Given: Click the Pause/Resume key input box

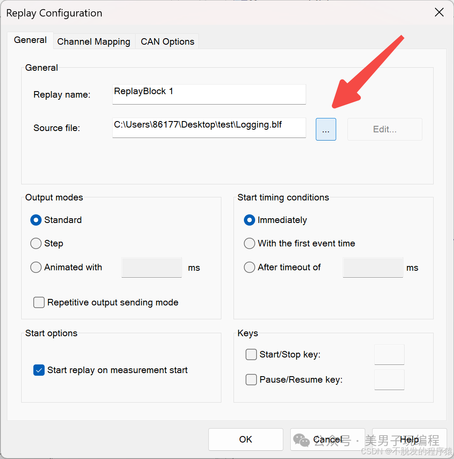Looking at the screenshot, I should coord(389,380).
